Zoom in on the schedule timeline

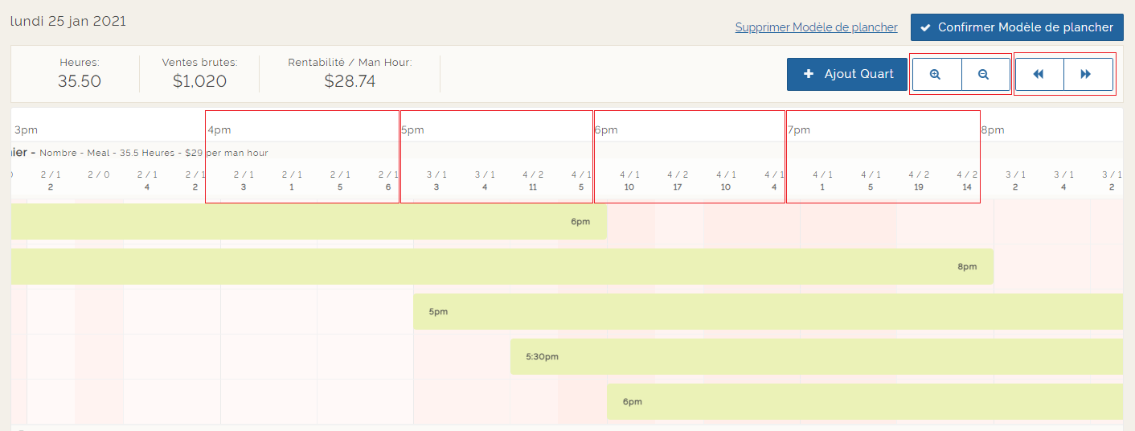pos(936,74)
